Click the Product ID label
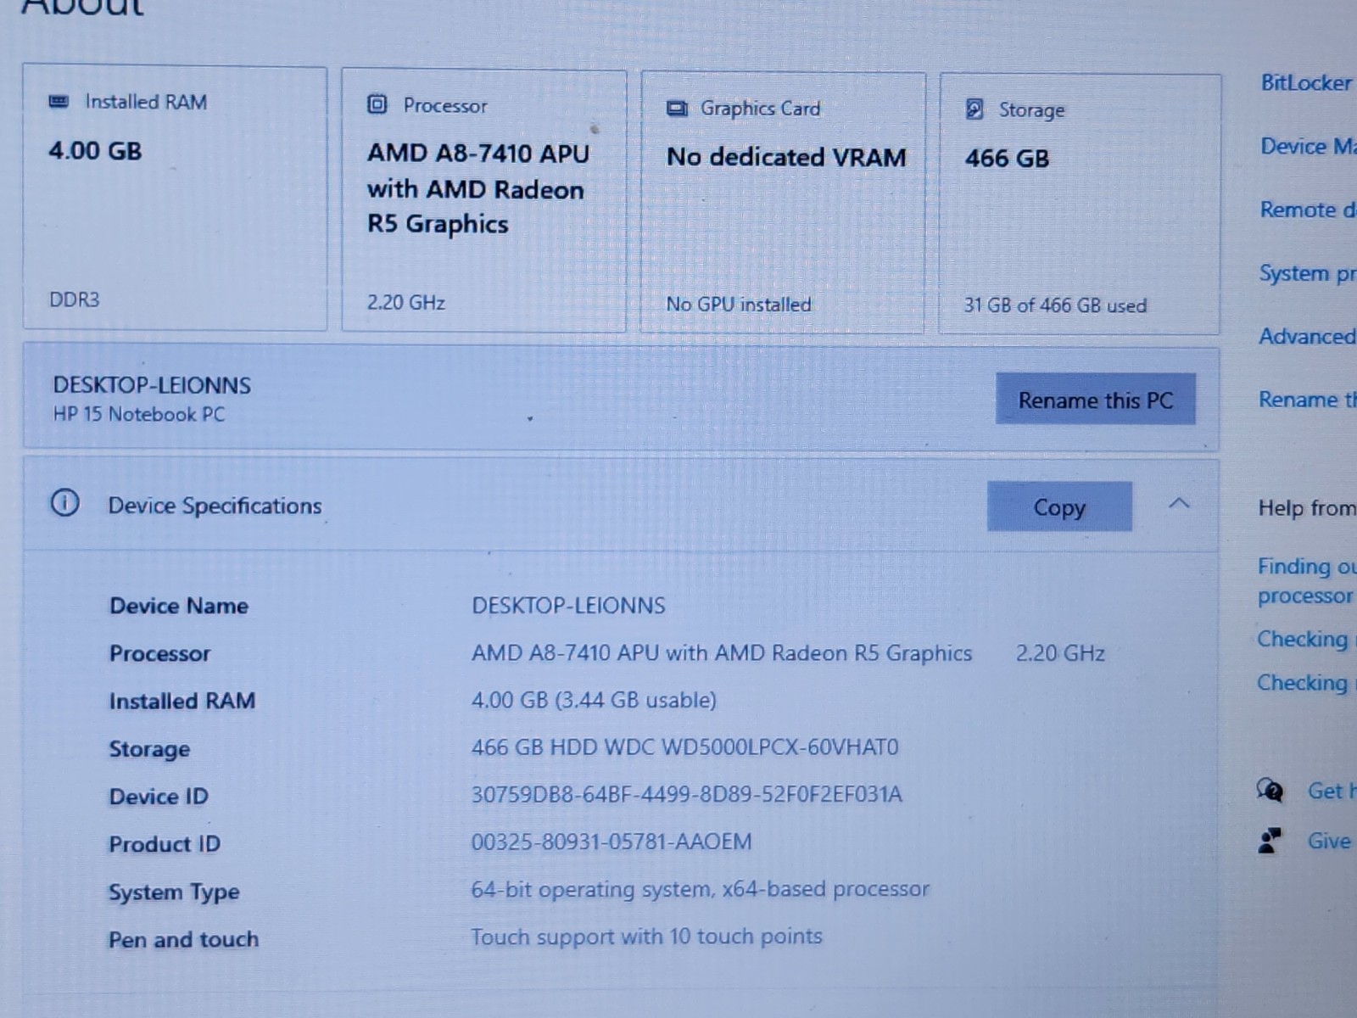 point(165,844)
